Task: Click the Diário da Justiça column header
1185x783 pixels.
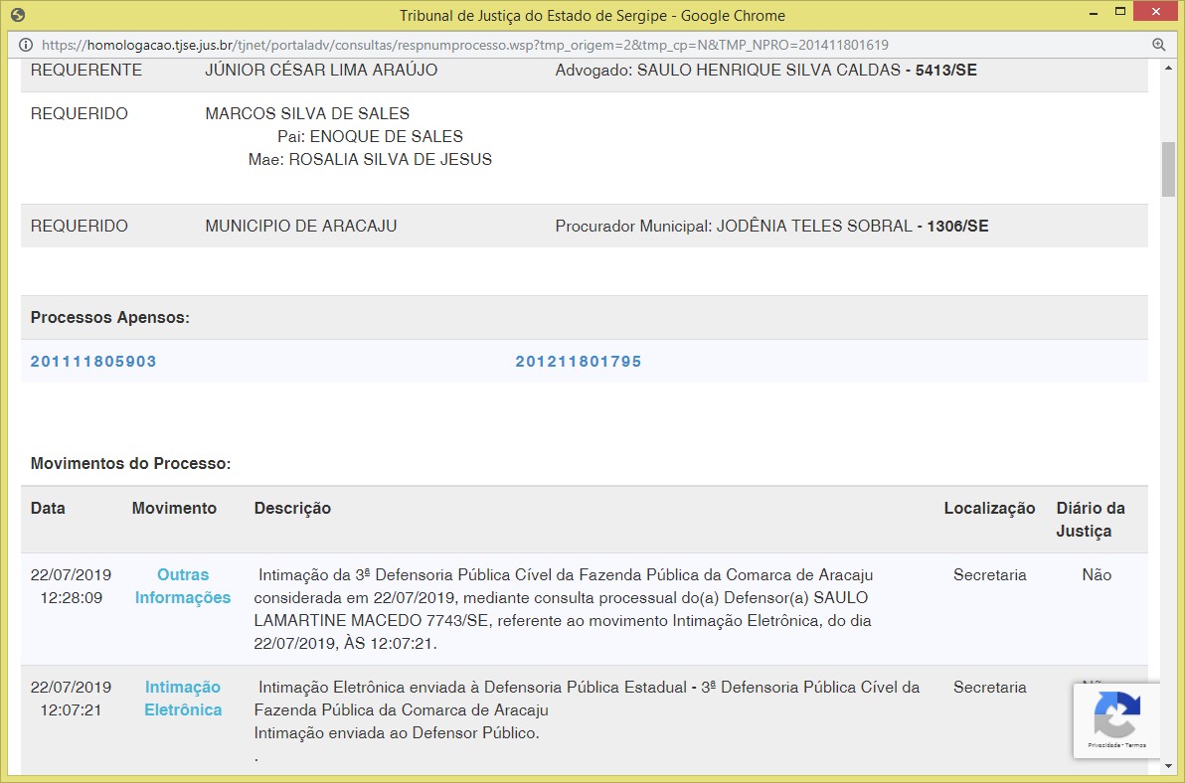Action: pyautogui.click(x=1091, y=520)
